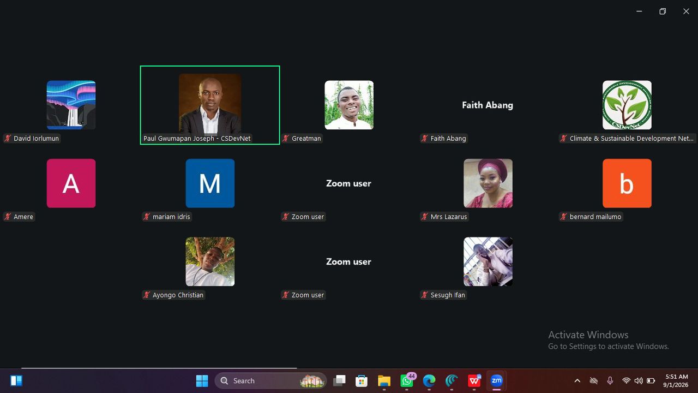Click the Climate & Sustainable Development Network logo tile

(627, 105)
